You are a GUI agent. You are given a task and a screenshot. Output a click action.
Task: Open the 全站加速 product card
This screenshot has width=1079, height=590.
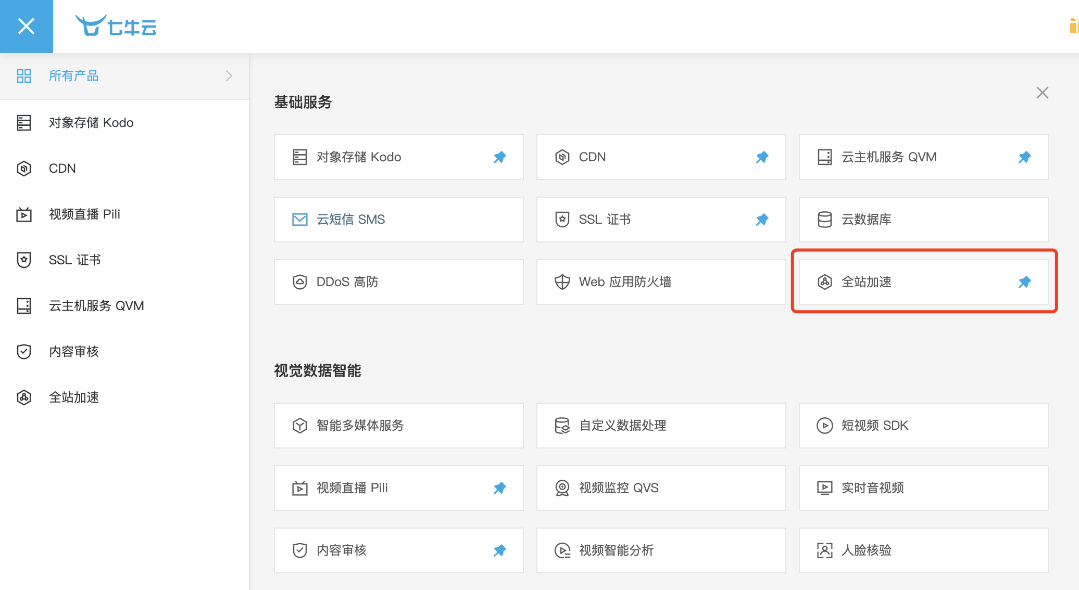(x=924, y=282)
